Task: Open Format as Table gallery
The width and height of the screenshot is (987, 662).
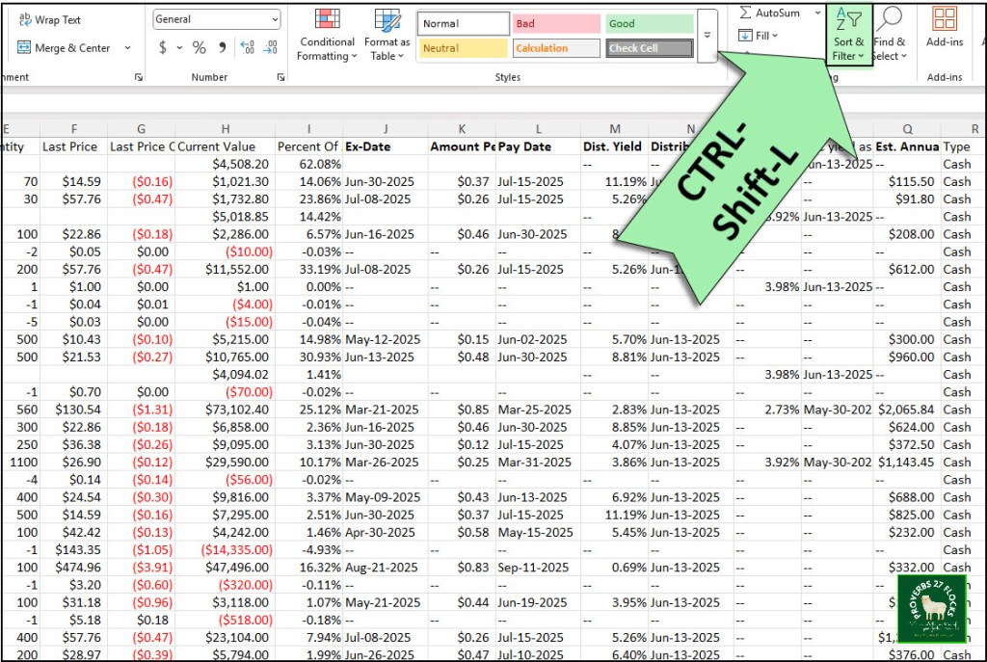Action: (387, 35)
